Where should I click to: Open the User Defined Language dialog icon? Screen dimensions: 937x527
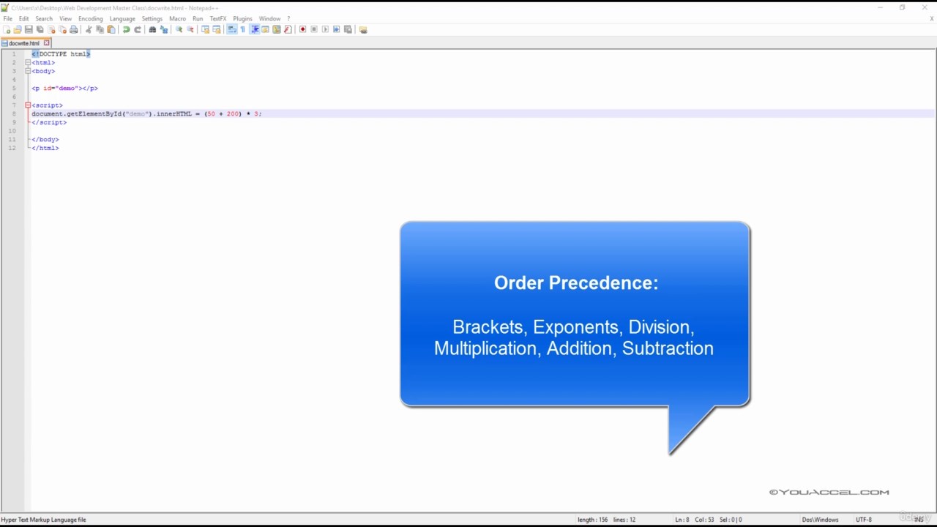(x=265, y=29)
